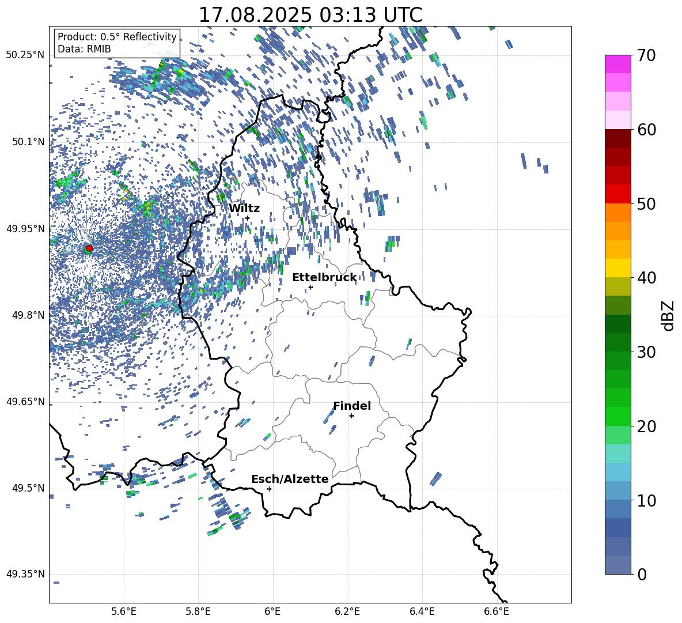This screenshot has height=623, width=682.
Task: Click the colorbar tick label 20
Action: [646, 426]
